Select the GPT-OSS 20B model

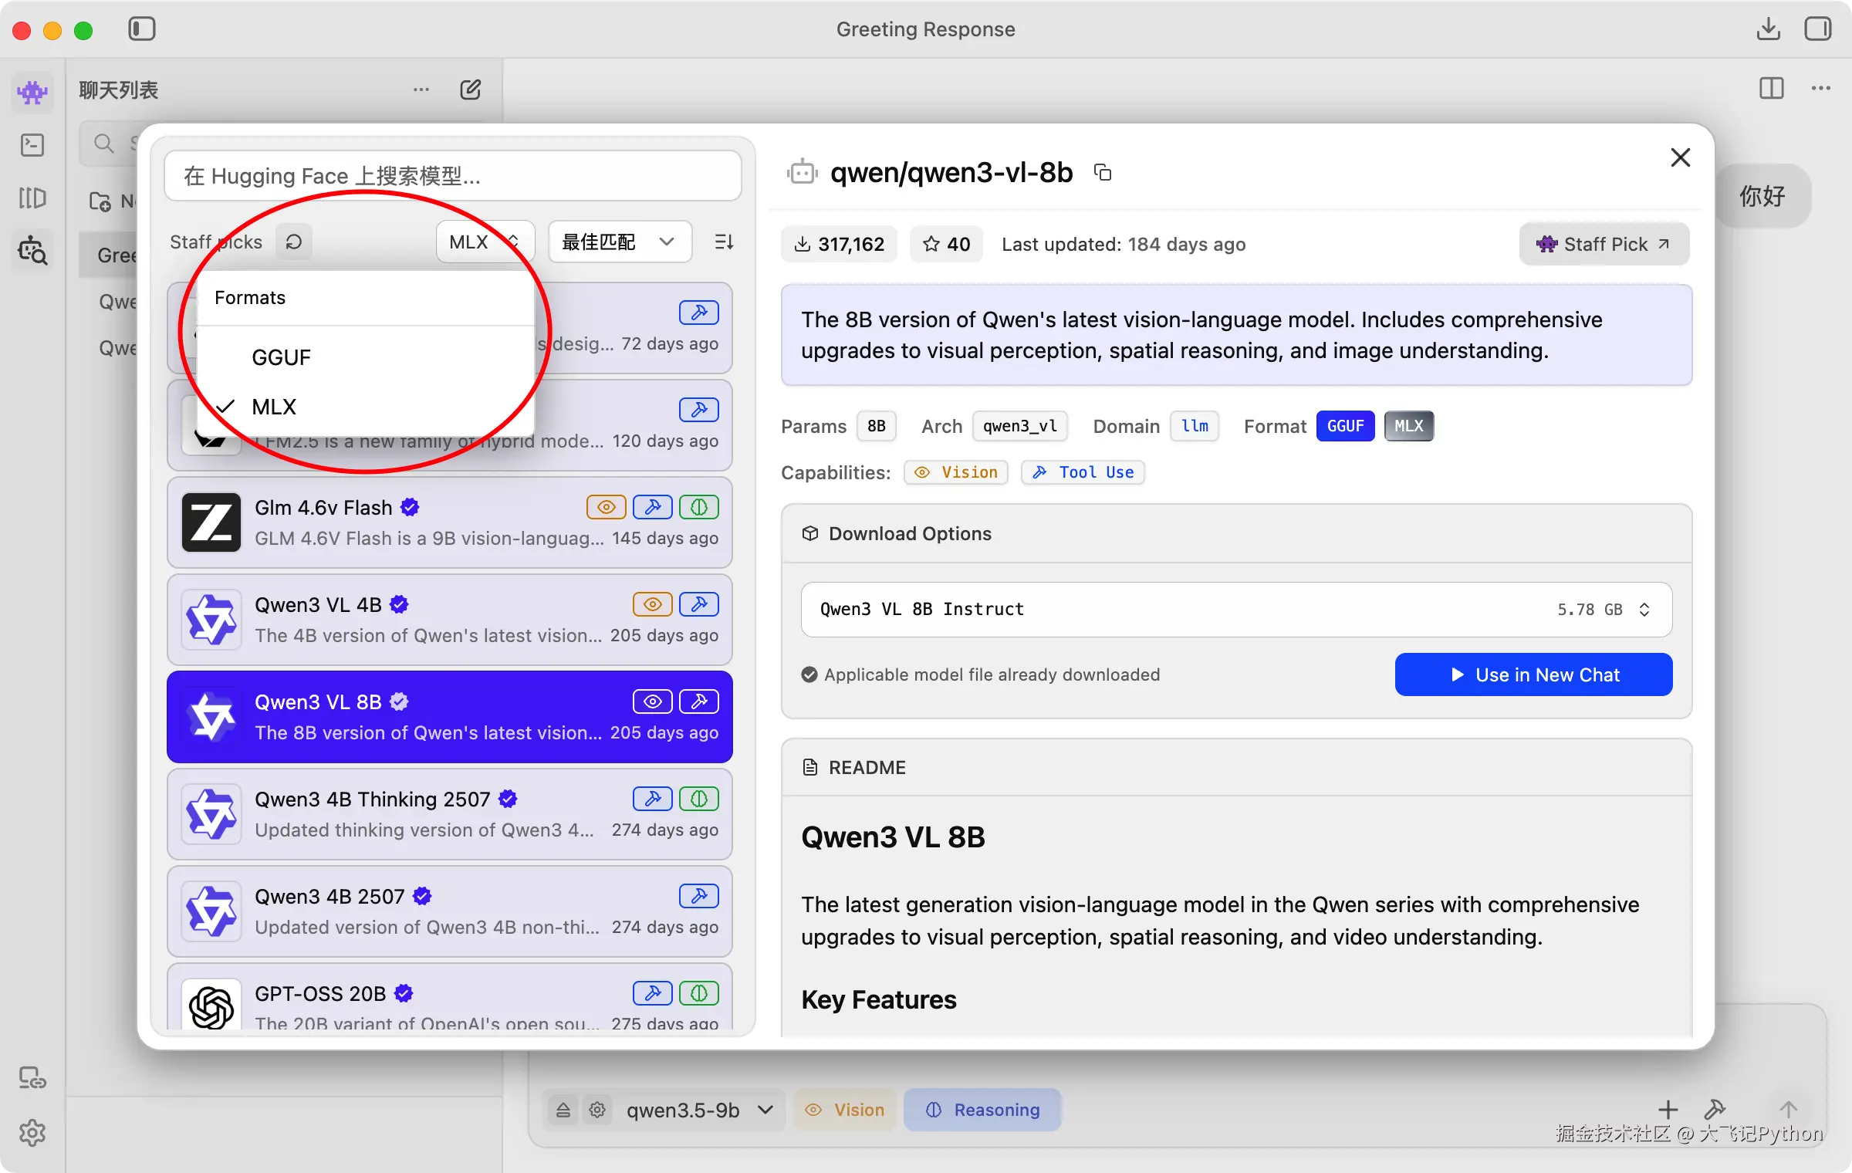pos(450,996)
